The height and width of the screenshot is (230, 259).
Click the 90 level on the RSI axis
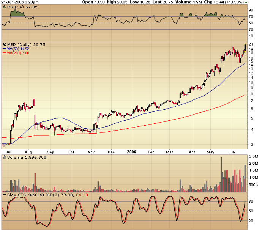pyautogui.click(x=251, y=10)
